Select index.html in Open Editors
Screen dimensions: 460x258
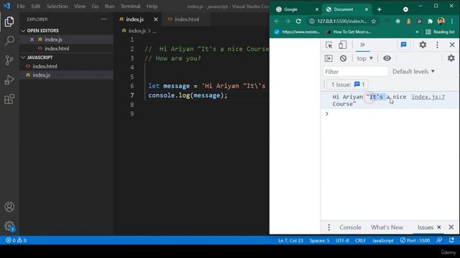pyautogui.click(x=57, y=49)
